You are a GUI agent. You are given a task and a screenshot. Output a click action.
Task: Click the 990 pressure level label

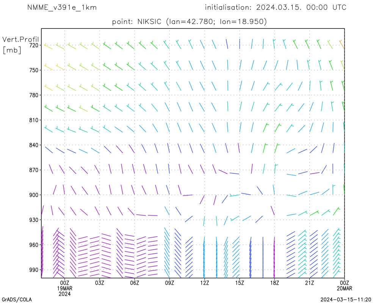pos(34,270)
